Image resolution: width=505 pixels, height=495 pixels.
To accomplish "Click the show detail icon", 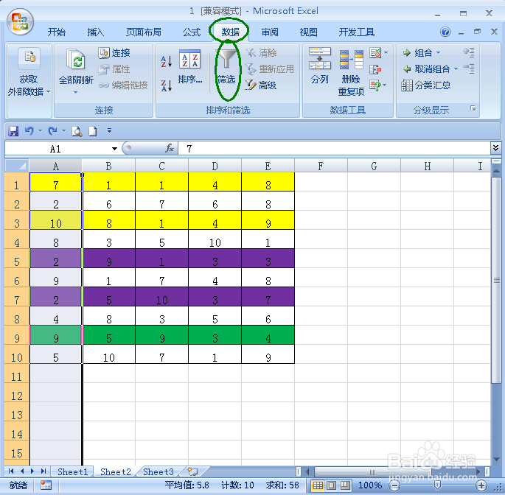I will (469, 52).
